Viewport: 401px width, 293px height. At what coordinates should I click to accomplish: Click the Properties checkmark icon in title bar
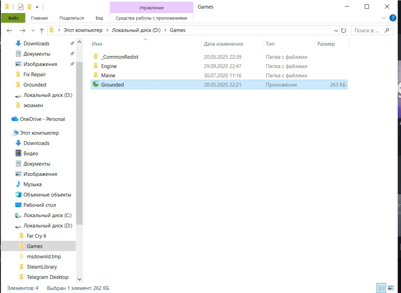click(x=21, y=7)
